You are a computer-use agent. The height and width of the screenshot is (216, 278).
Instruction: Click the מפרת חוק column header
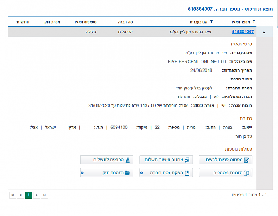[52, 22]
